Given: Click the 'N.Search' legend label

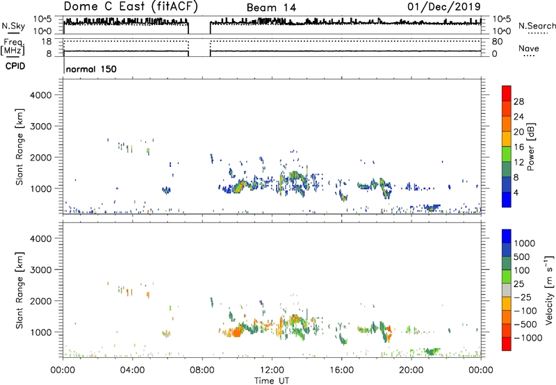Looking at the screenshot, I should [x=537, y=26].
